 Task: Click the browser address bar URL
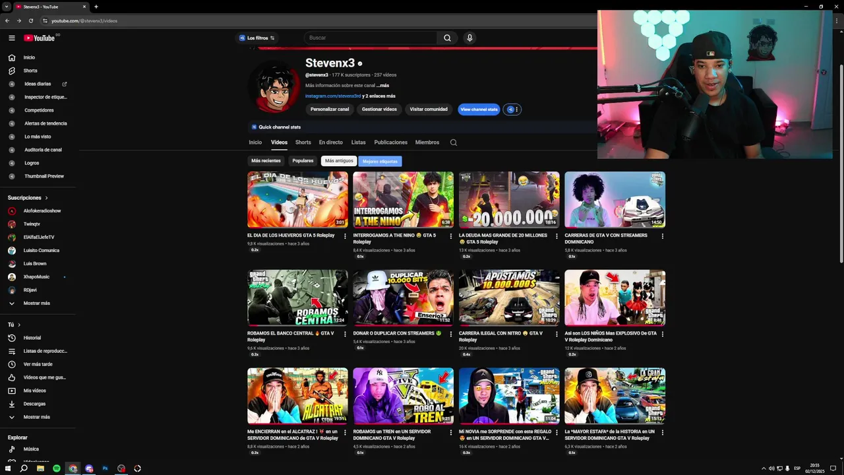point(84,20)
